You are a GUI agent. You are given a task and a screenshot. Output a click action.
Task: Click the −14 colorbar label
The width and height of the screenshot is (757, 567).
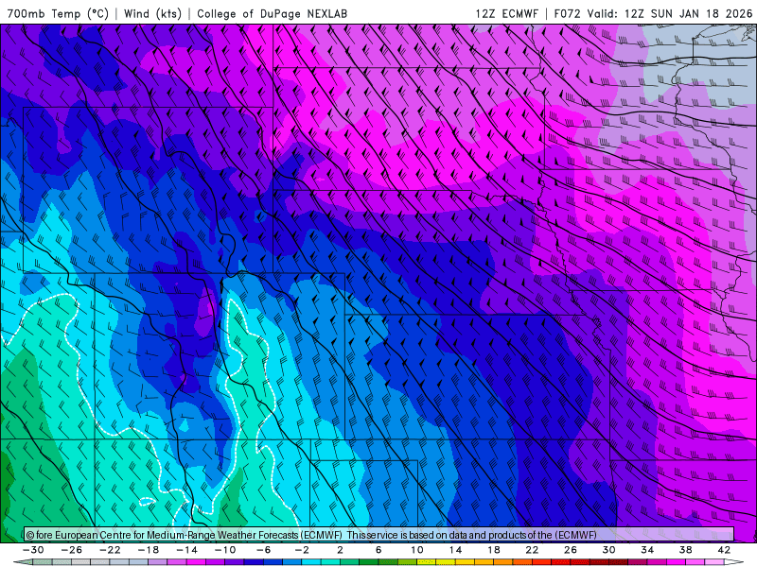coord(186,550)
